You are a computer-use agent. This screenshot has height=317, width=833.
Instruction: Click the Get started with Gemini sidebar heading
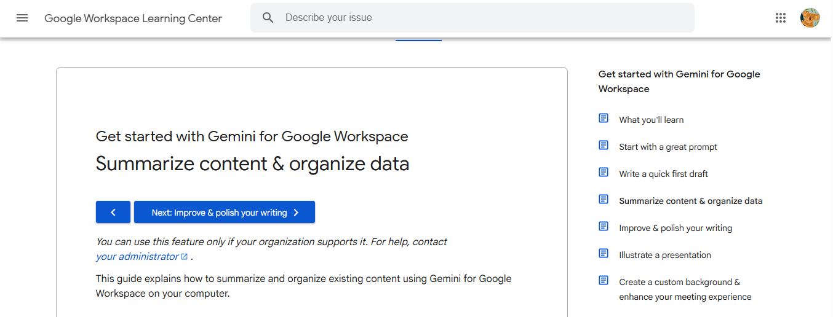coord(679,82)
